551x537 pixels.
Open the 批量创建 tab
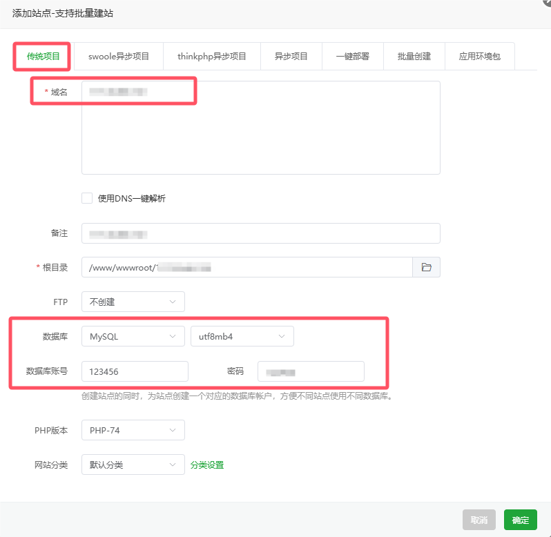[x=414, y=57]
